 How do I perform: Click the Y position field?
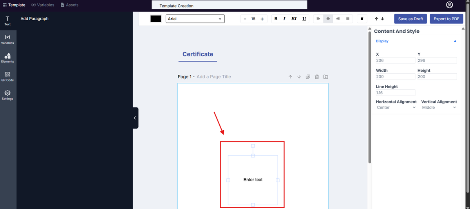(437, 60)
